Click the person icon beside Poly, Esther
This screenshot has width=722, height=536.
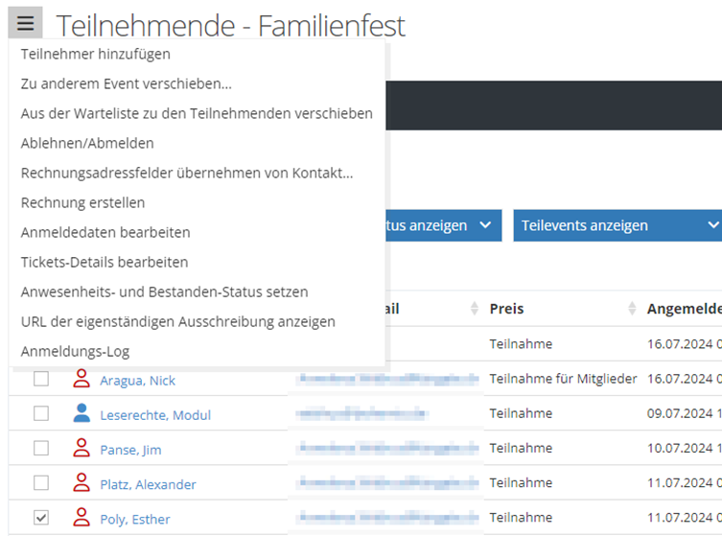point(82,519)
